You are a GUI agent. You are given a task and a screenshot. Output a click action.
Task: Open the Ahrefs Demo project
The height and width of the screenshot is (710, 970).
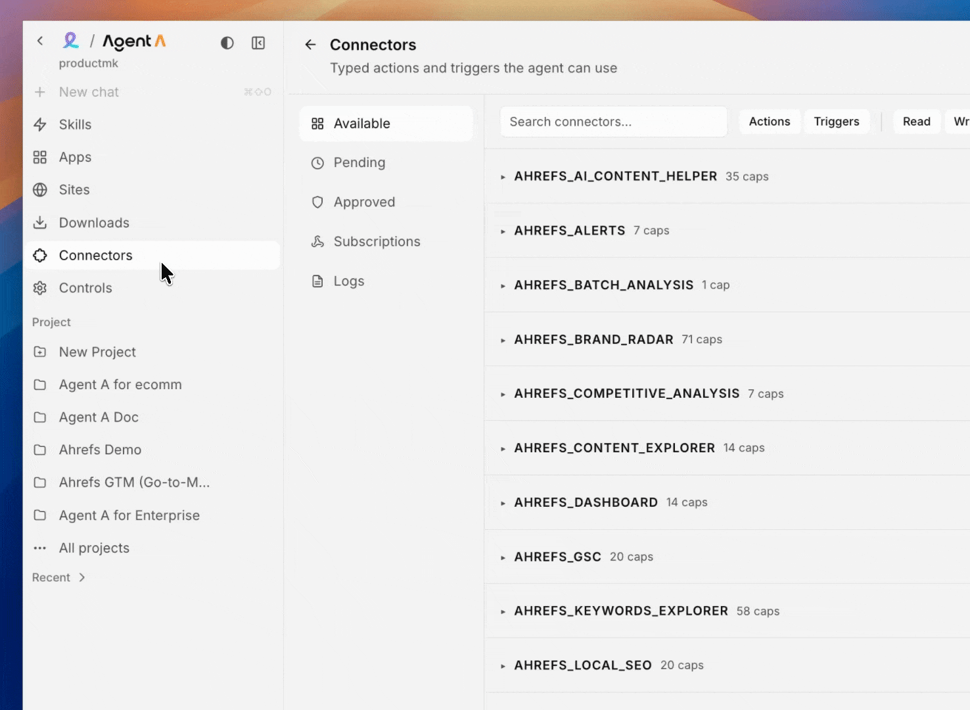coord(152,450)
